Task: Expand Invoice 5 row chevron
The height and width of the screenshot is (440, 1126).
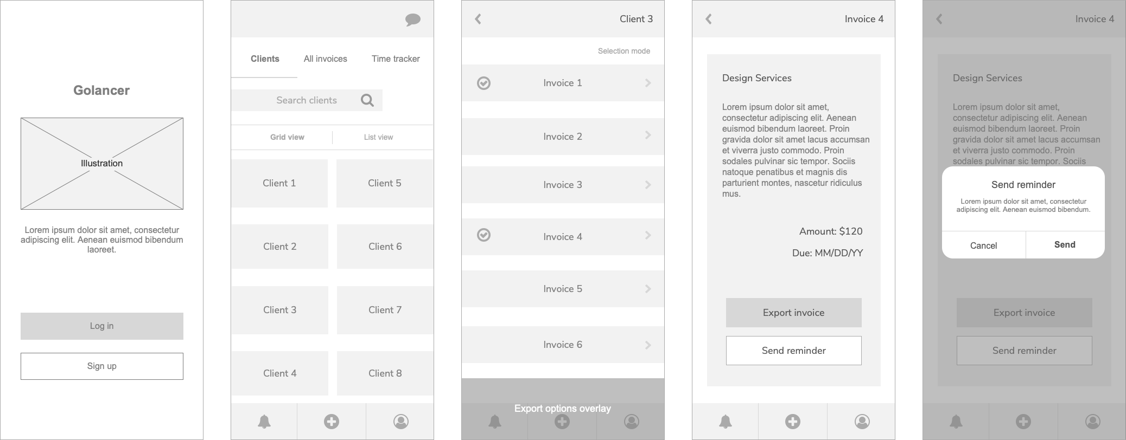Action: [648, 289]
